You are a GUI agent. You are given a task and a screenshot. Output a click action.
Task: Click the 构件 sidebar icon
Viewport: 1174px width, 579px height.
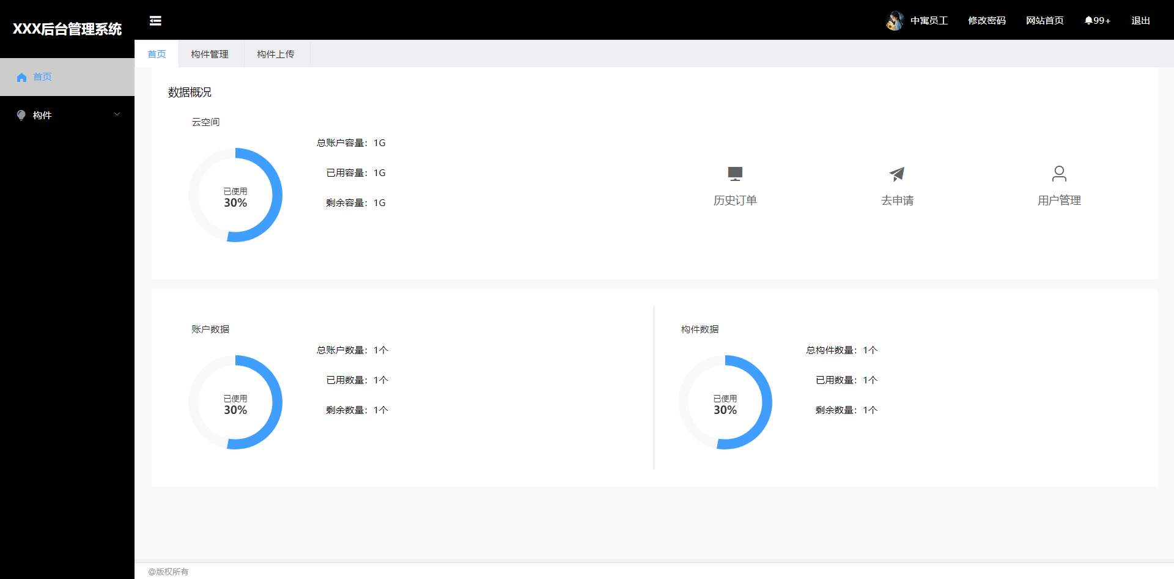coord(21,115)
